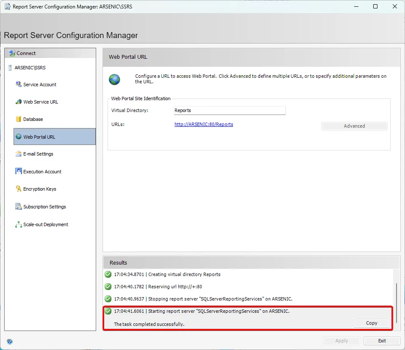Image resolution: width=405 pixels, height=350 pixels.
Task: Click the Database cylinder icon
Action: point(19,119)
